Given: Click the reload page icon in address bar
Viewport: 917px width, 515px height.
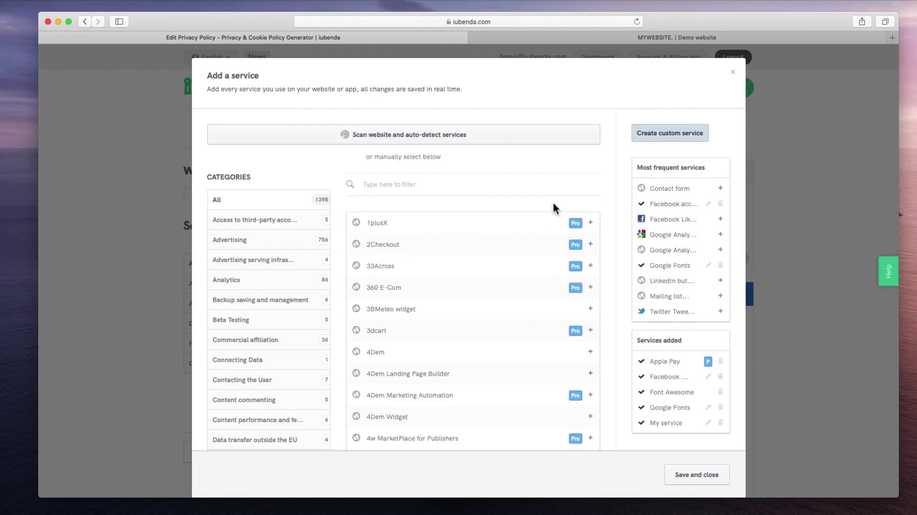Looking at the screenshot, I should pos(637,21).
